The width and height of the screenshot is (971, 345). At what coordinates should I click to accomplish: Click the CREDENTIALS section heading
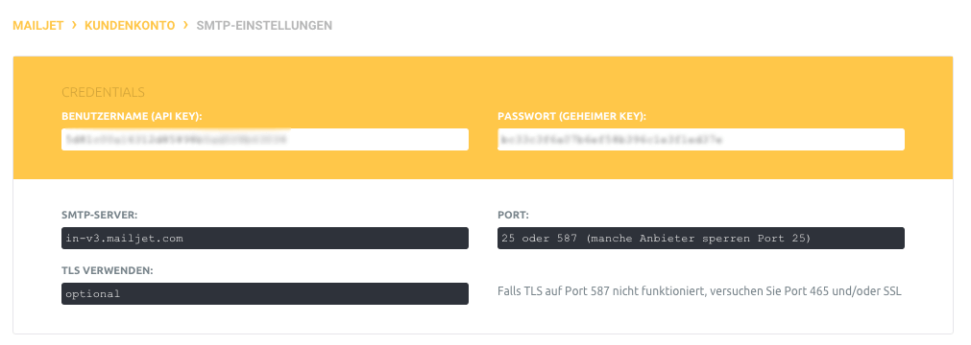103,93
